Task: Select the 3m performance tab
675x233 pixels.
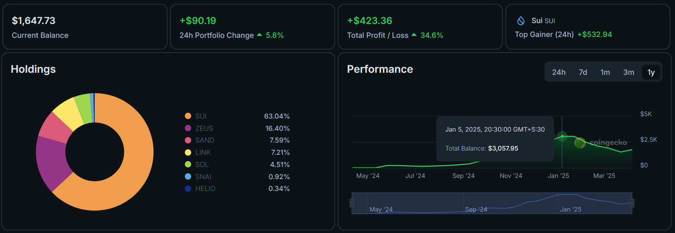Action: click(x=629, y=72)
